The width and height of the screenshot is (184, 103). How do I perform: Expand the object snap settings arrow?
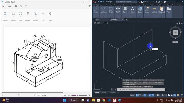pos(155,95)
